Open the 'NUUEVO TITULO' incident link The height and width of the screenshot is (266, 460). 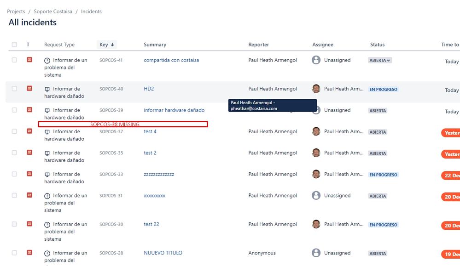tap(163, 253)
